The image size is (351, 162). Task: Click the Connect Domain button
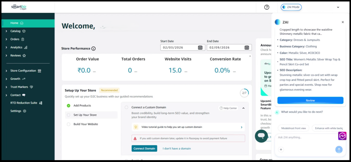[144, 149]
